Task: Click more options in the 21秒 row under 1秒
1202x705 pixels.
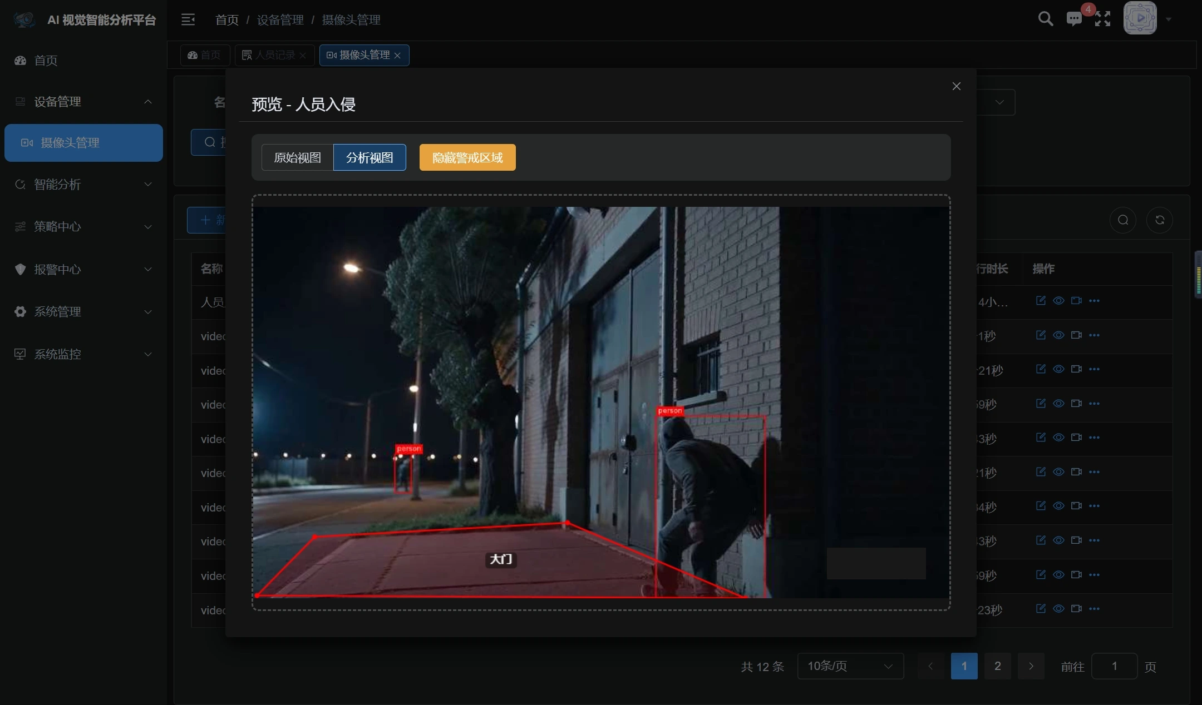Action: point(1094,369)
